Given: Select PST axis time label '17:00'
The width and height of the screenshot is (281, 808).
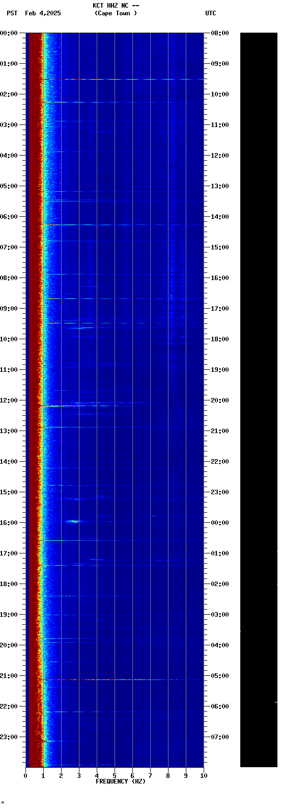Looking at the screenshot, I should pos(9,553).
